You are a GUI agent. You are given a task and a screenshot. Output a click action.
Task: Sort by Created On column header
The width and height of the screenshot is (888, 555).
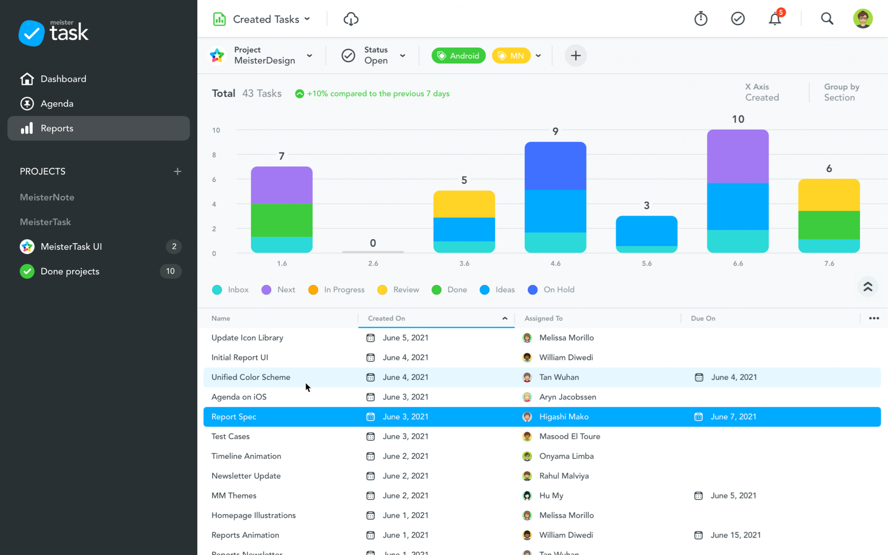pyautogui.click(x=436, y=318)
